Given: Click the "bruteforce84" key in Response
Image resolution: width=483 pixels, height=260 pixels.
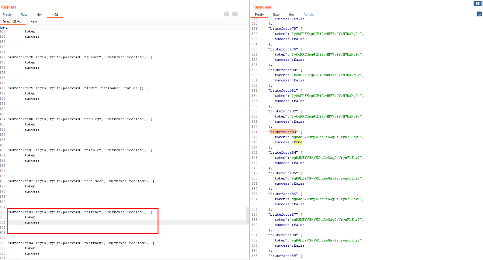Looking at the screenshot, I should click(x=283, y=152).
